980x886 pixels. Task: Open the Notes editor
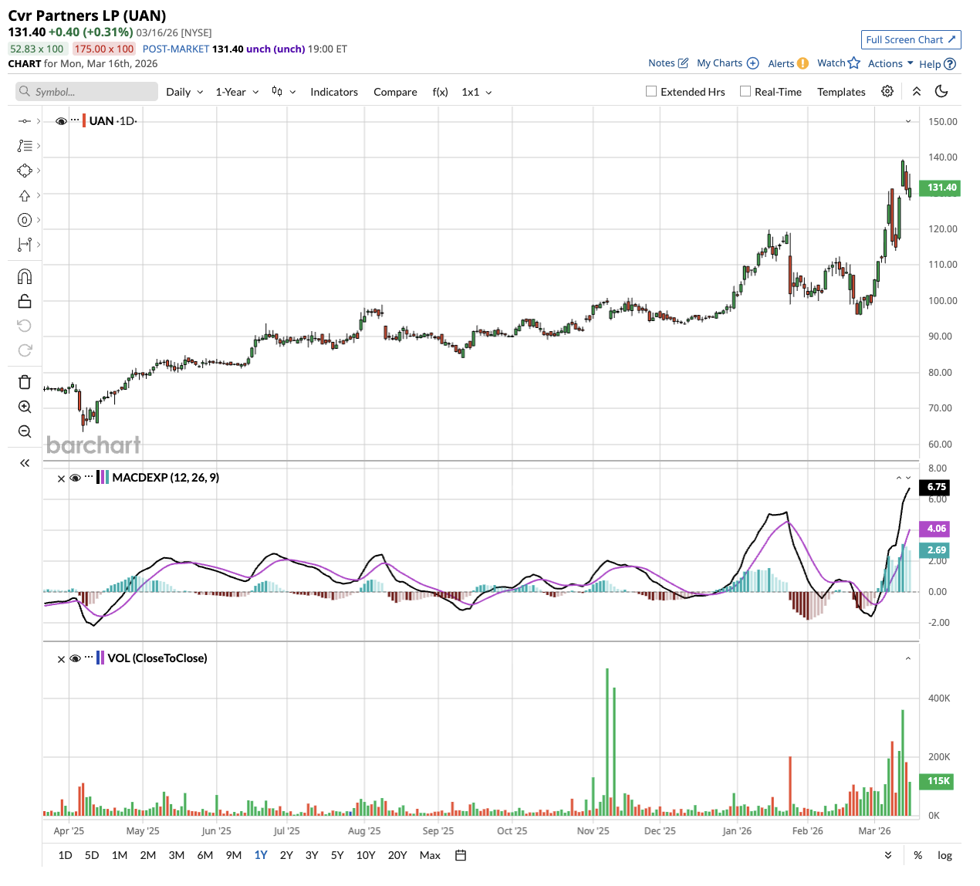pyautogui.click(x=668, y=63)
